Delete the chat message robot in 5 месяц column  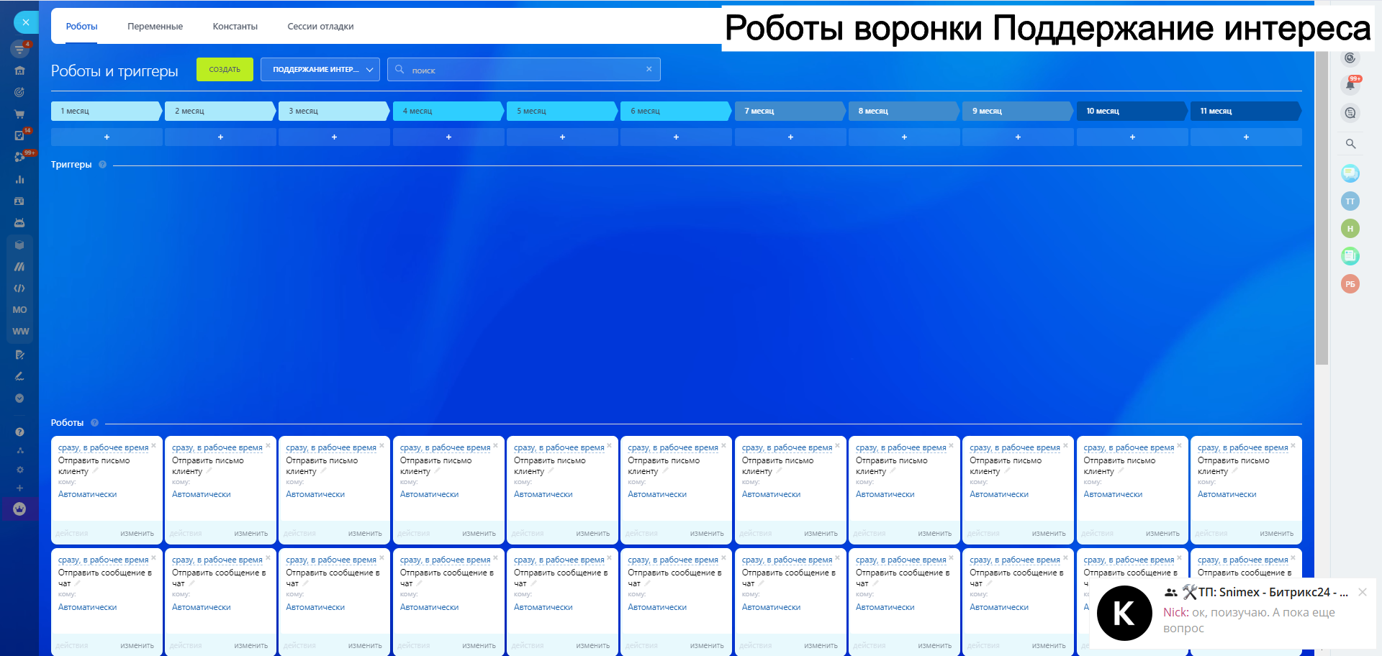click(x=609, y=557)
